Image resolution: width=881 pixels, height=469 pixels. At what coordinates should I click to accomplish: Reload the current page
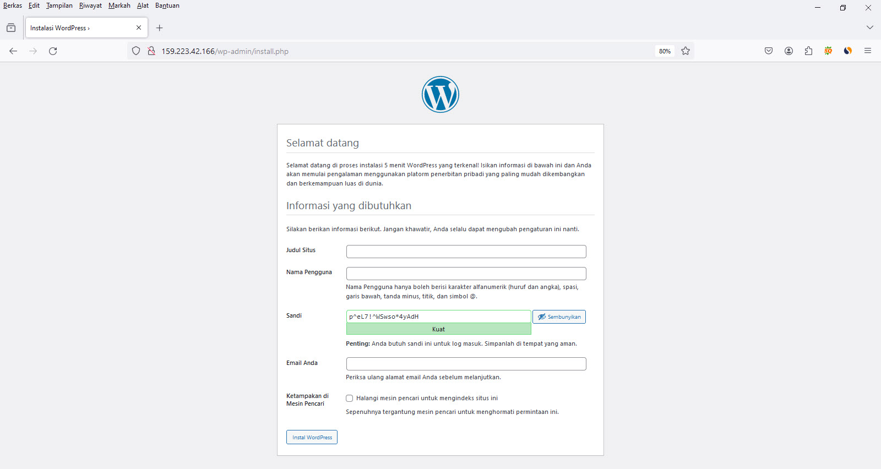pyautogui.click(x=53, y=51)
